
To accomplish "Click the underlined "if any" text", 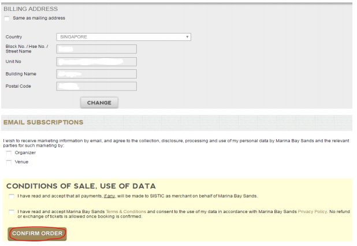I will coord(110,196).
